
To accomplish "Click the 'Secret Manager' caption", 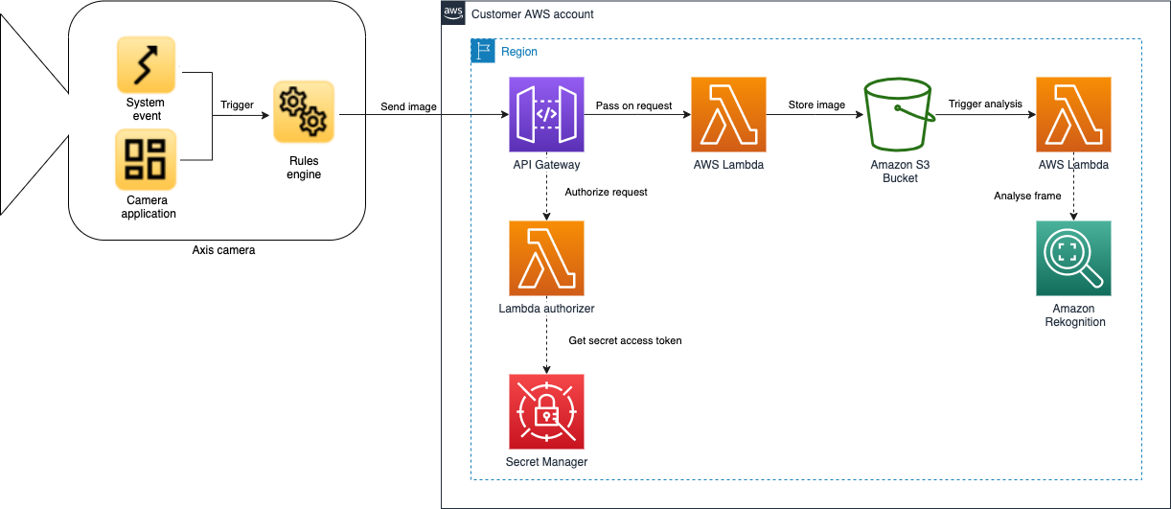I will (x=546, y=462).
